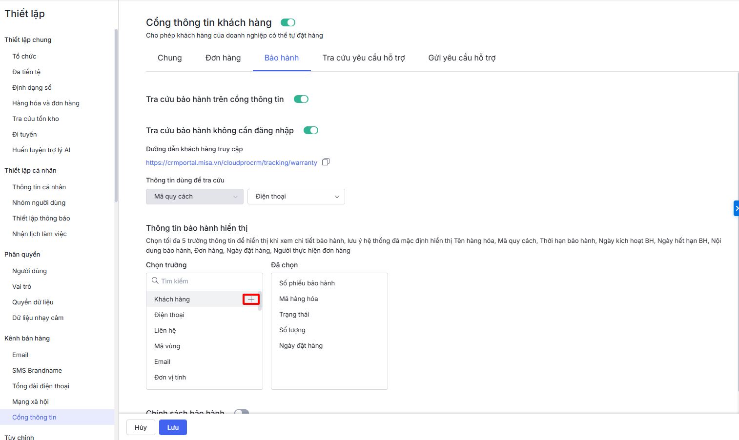Go to Tra cứu yêu cầu hỗ trợ tab
Screen dimensions: 739x440
364,58
